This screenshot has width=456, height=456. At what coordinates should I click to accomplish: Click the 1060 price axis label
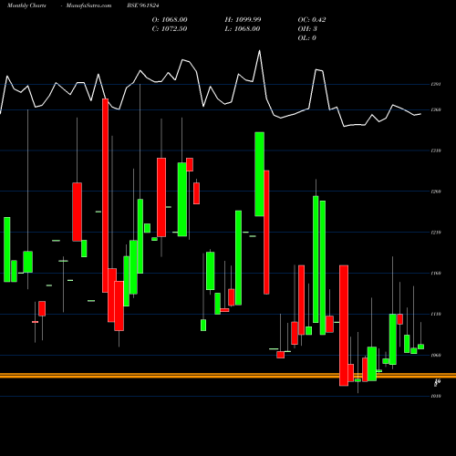pos(436,355)
